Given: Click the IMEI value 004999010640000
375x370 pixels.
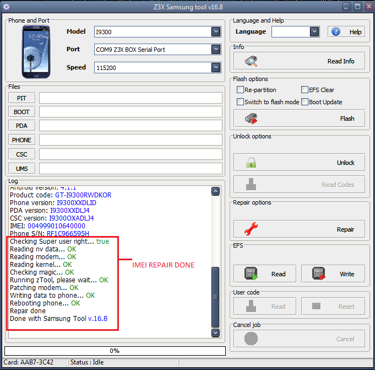Looking at the screenshot, I should pos(56,226).
